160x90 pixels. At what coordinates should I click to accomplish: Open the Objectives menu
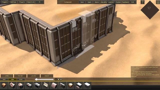point(31,2)
